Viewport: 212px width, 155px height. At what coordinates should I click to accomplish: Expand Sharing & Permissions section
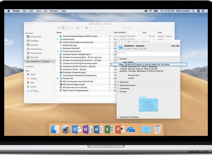pyautogui.click(x=119, y=117)
